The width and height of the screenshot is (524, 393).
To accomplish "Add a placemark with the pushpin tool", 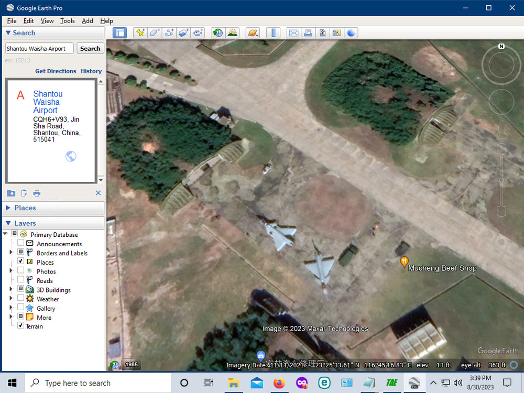I will coord(140,32).
